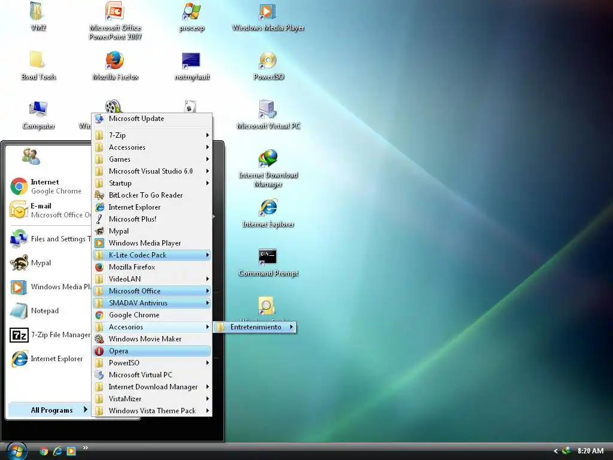This screenshot has height=460, width=613.
Task: Select the PowerISO desktop shortcut
Action: tap(268, 65)
